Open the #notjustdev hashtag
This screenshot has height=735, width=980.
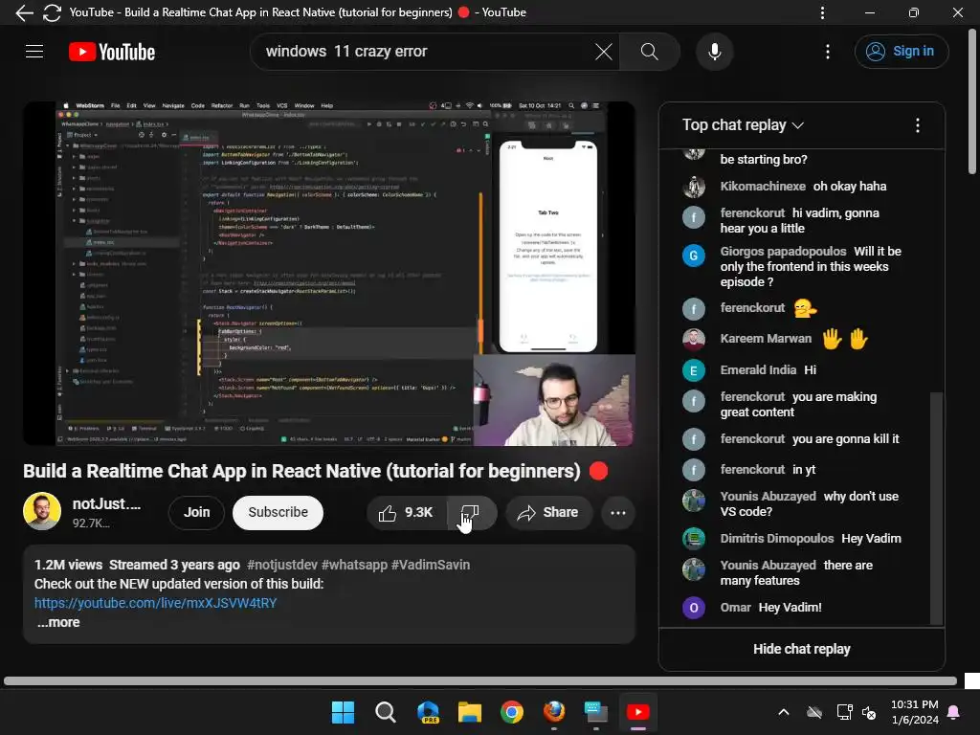click(282, 565)
